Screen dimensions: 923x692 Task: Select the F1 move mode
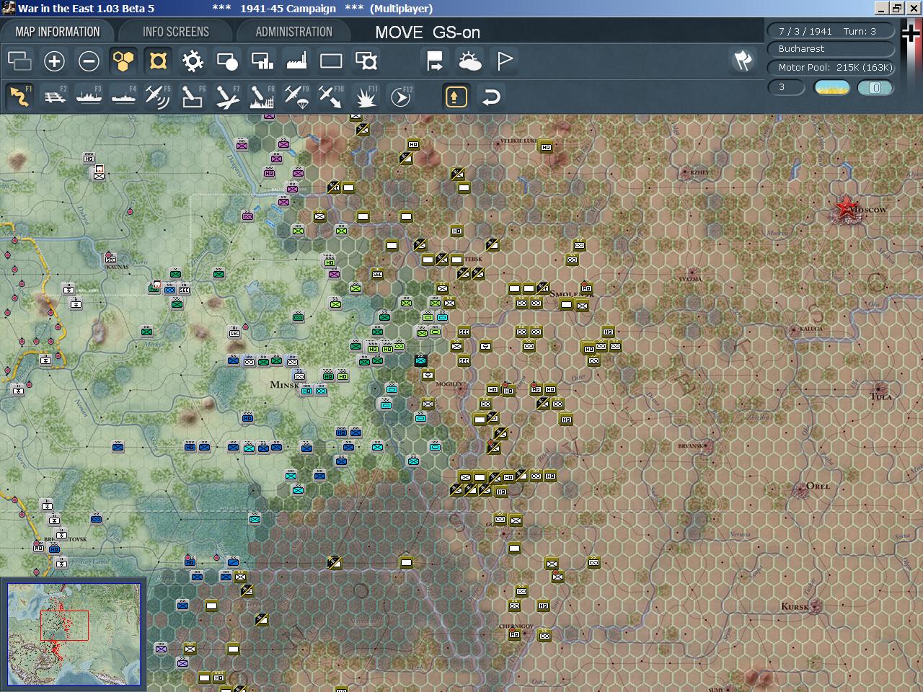[x=19, y=97]
